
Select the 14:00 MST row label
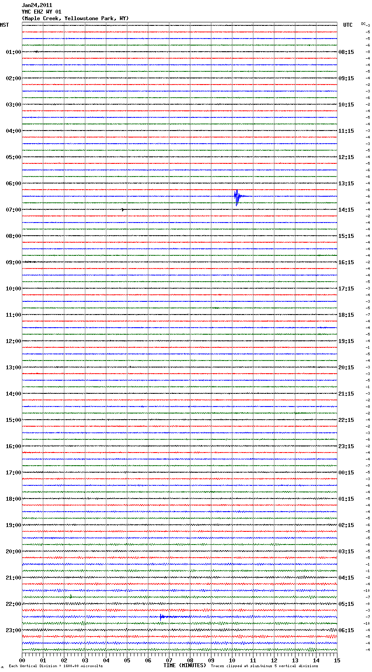(x=13, y=394)
